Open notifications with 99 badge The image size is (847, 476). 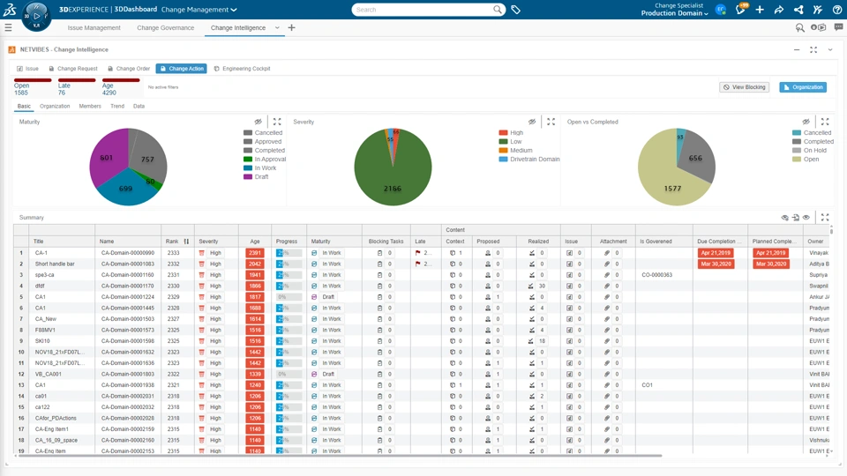[740, 9]
